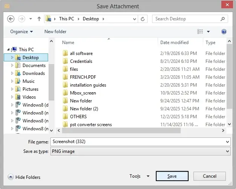Click the New folder button
Image resolution: width=236 pixels, height=189 pixels.
55,32
